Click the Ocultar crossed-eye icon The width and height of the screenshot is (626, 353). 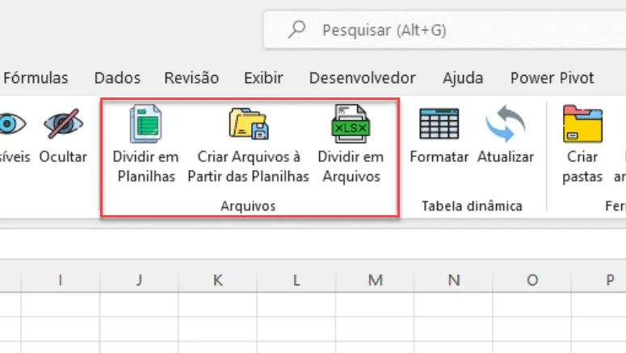click(63, 123)
